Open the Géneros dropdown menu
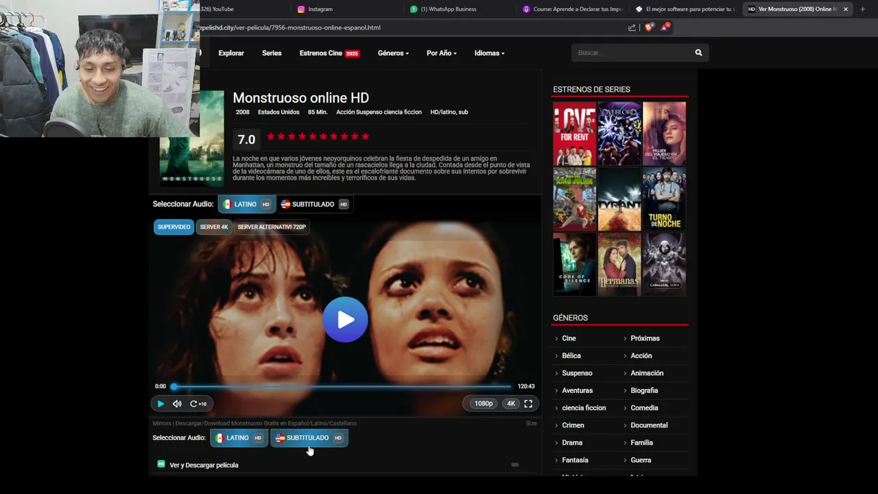This screenshot has width=878, height=494. pyautogui.click(x=393, y=53)
